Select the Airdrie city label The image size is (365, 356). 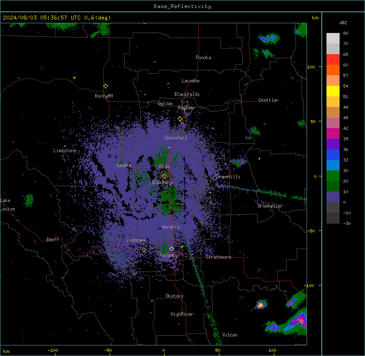(x=171, y=227)
